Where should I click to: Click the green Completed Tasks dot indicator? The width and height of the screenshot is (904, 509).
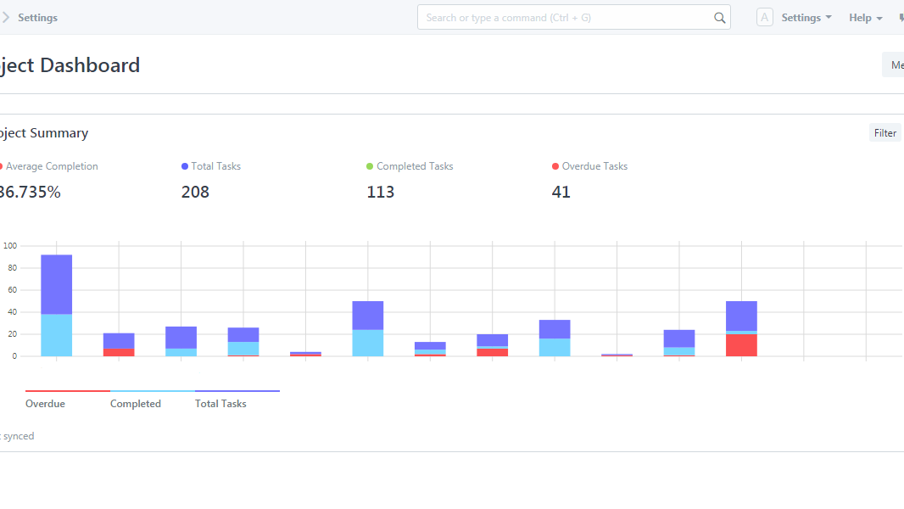[x=370, y=166]
